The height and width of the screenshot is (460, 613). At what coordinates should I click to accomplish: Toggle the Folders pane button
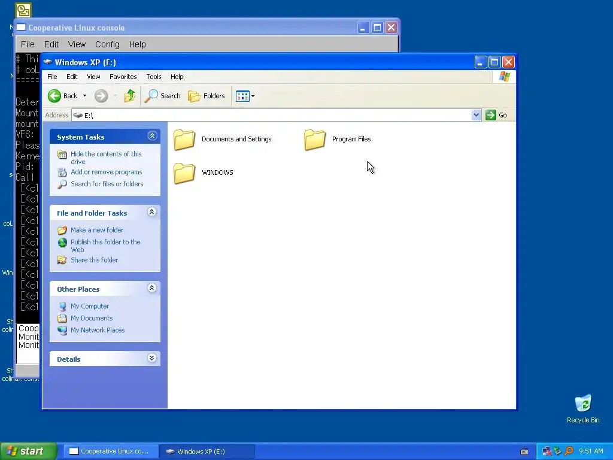tap(207, 96)
